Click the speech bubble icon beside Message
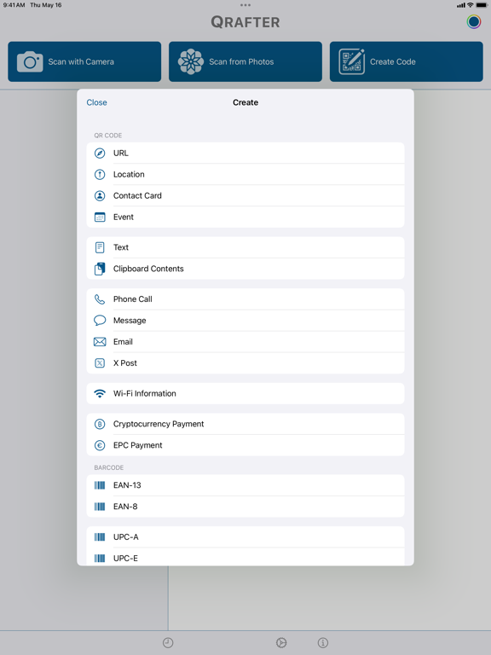 (x=100, y=321)
